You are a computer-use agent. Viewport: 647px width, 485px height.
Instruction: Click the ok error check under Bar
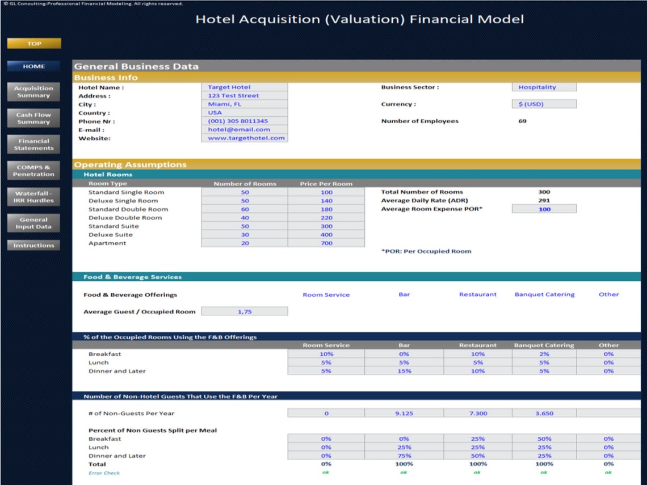[x=404, y=473]
